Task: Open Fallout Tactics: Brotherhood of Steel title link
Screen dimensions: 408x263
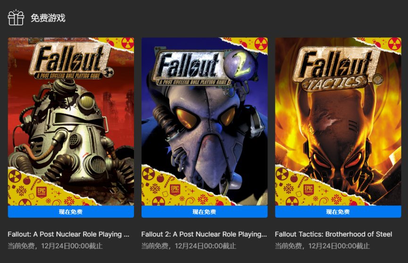Action: click(333, 234)
